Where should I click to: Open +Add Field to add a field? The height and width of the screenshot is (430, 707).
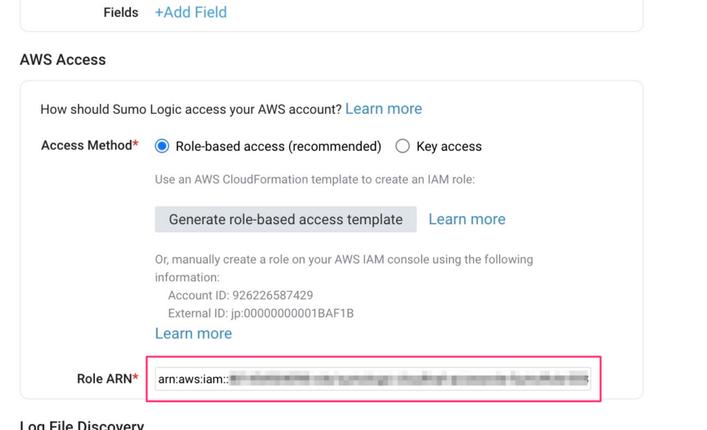(190, 12)
